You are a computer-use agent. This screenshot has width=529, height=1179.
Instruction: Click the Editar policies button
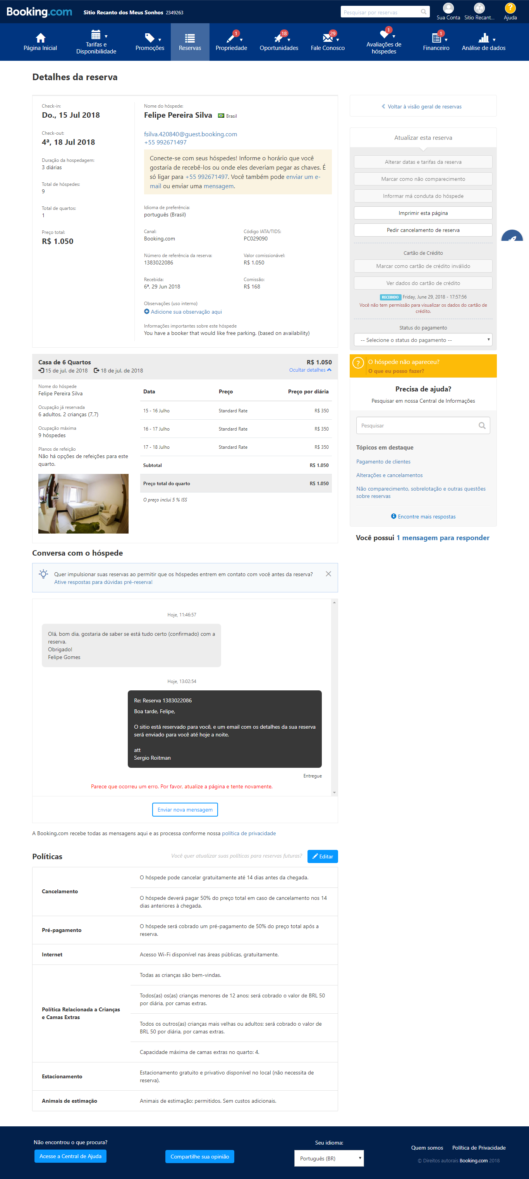tap(323, 856)
